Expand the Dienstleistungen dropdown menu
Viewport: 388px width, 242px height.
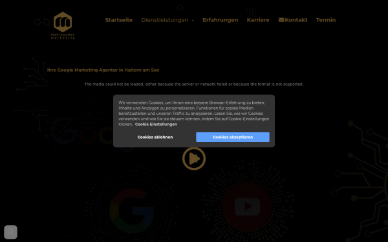[167, 20]
